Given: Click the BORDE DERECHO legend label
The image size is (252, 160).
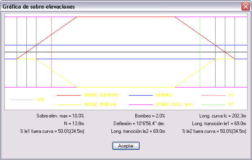Looking at the screenshot, I should click(100, 105).
